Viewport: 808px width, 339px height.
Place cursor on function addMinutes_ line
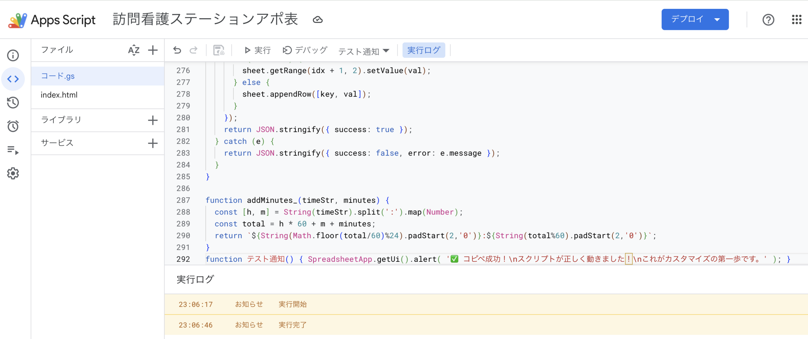coord(298,200)
